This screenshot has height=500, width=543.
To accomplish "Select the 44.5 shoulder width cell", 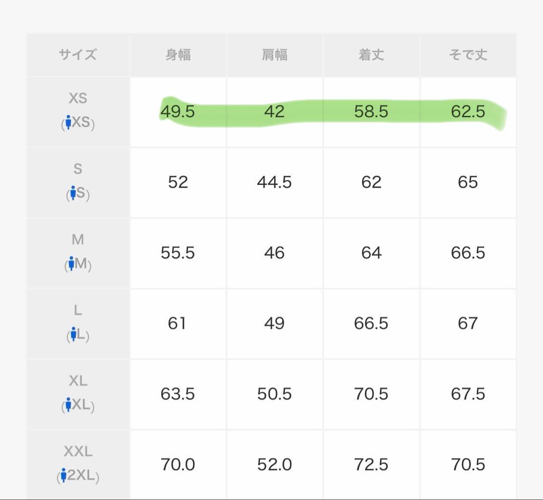I will pyautogui.click(x=275, y=182).
